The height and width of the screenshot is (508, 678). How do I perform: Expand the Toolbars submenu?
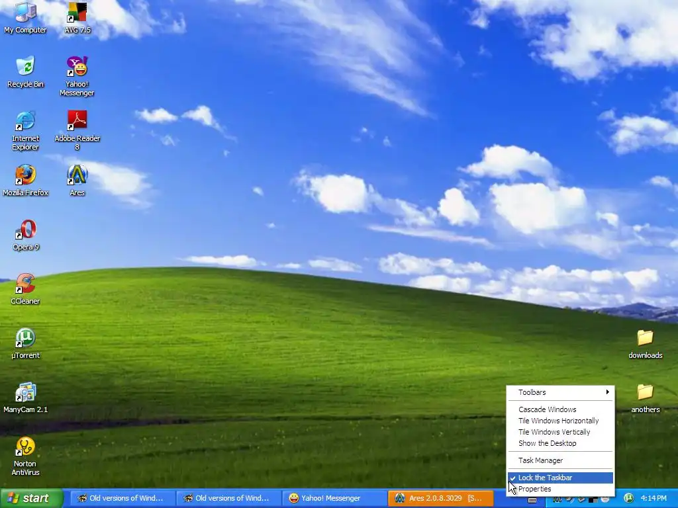click(560, 392)
